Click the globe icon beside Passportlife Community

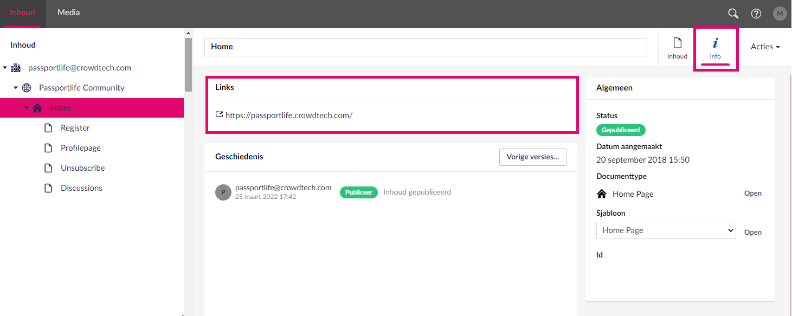pyautogui.click(x=27, y=88)
